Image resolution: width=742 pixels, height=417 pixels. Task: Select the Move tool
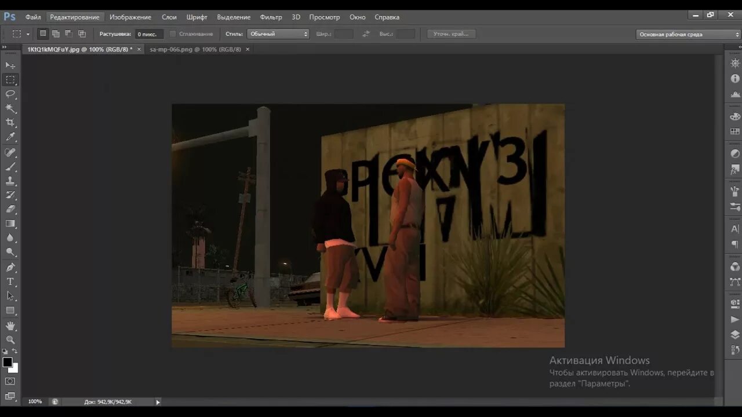coord(10,65)
